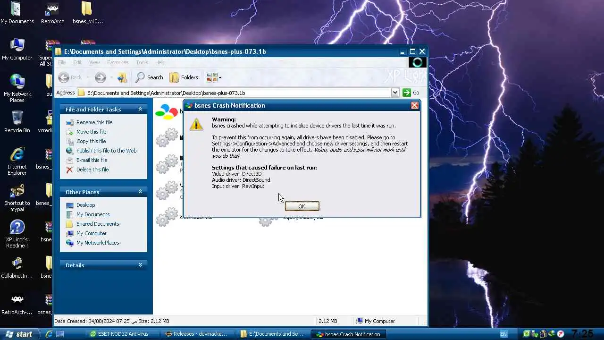
Task: Collapse the Other Places panel
Action: 140,192
